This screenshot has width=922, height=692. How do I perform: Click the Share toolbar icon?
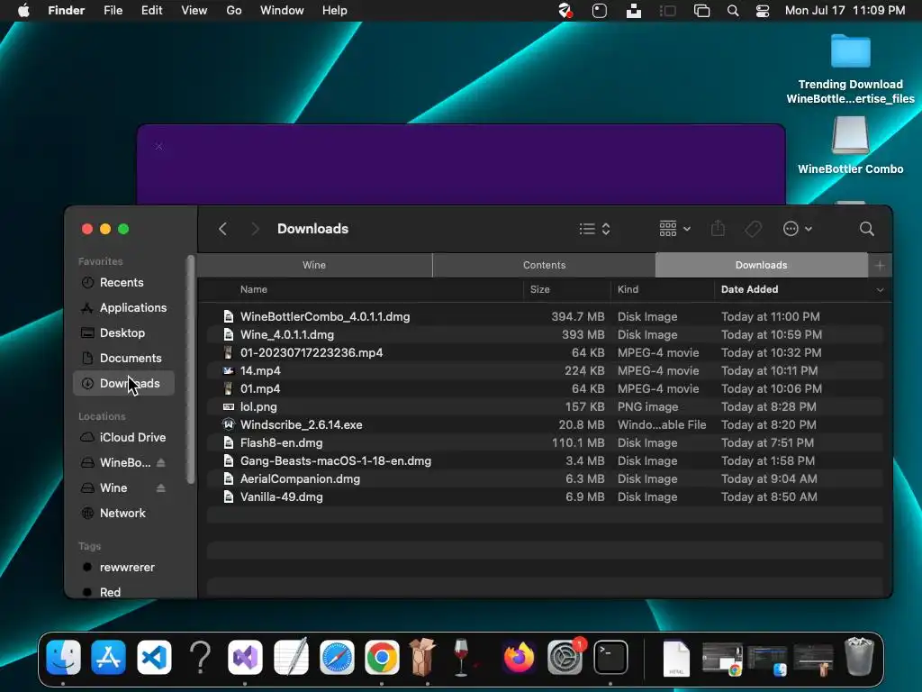(x=718, y=228)
